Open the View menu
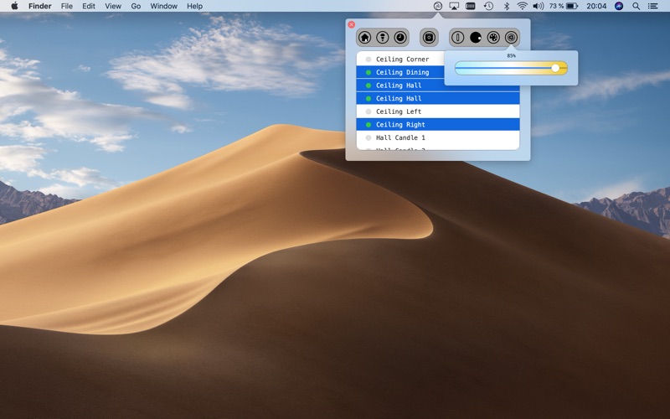Screen dimensions: 670x419 (x=113, y=6)
